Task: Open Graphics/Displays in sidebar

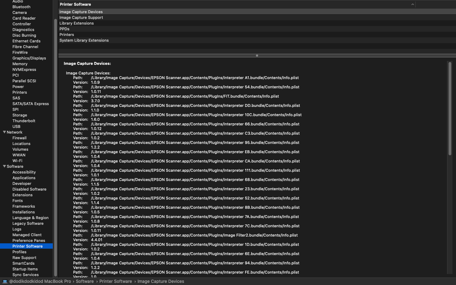Action: click(x=29, y=58)
